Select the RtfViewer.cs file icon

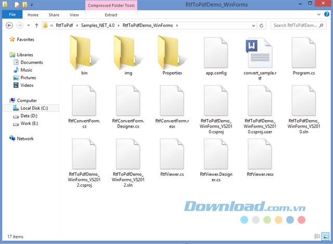(172, 154)
